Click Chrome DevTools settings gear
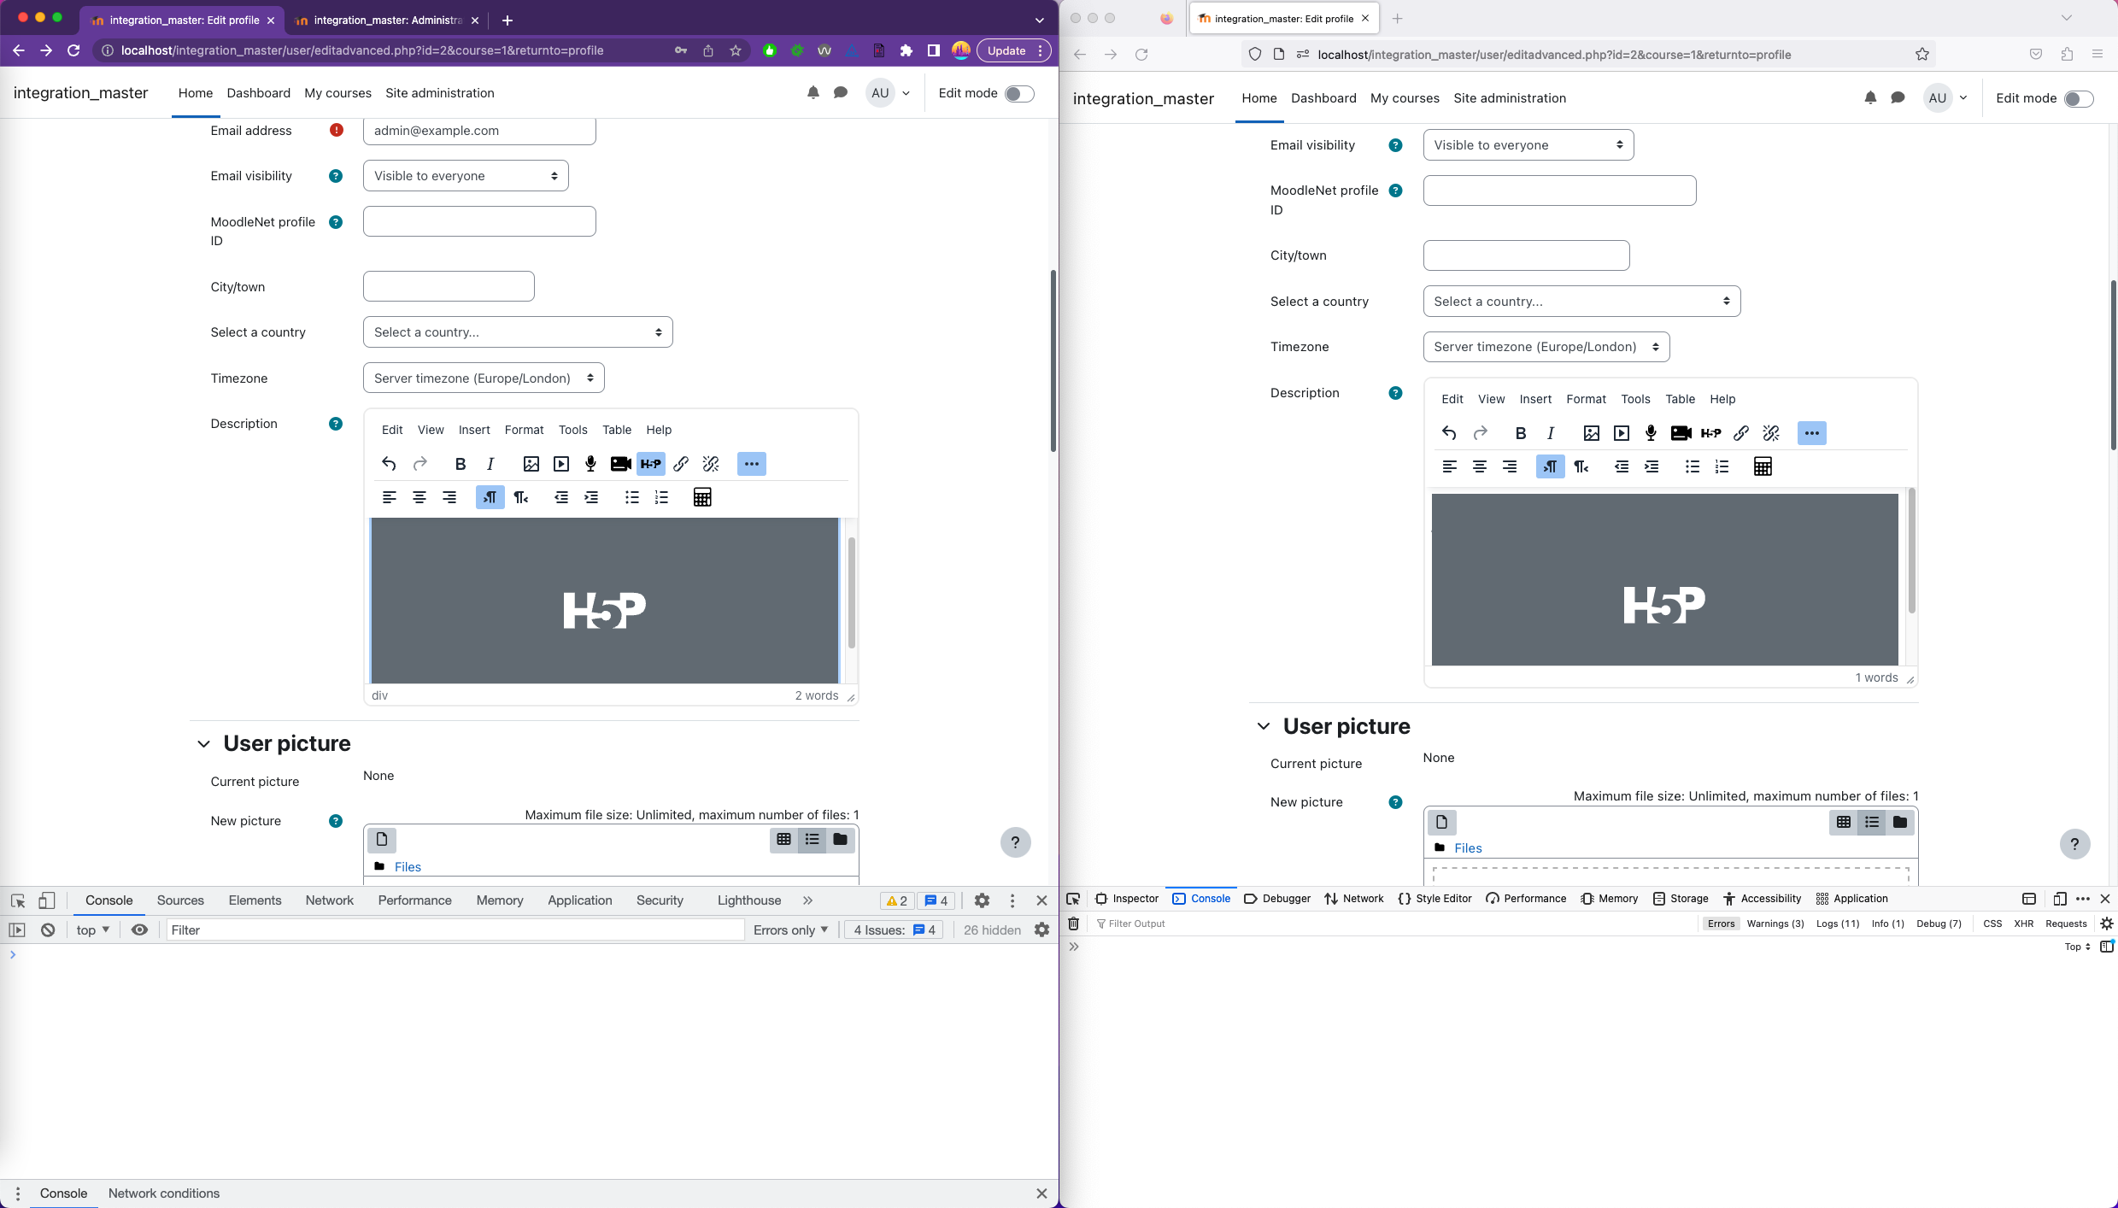This screenshot has height=1208, width=2118. click(x=982, y=900)
